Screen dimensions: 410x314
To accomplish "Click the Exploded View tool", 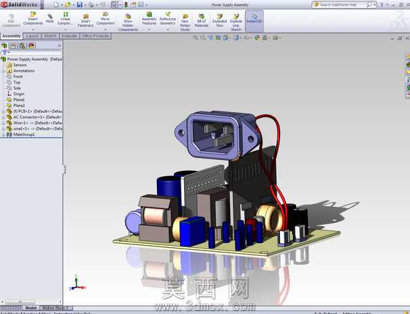I will 220,20.
